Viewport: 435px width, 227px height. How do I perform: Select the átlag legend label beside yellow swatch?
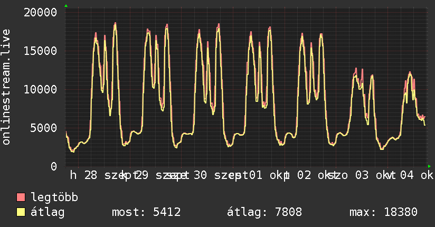pyautogui.click(x=48, y=212)
